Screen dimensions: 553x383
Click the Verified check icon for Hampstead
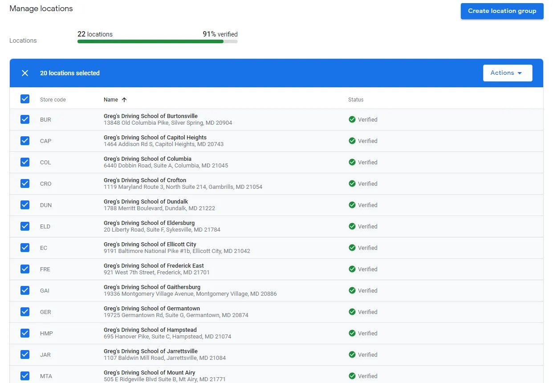pyautogui.click(x=352, y=333)
